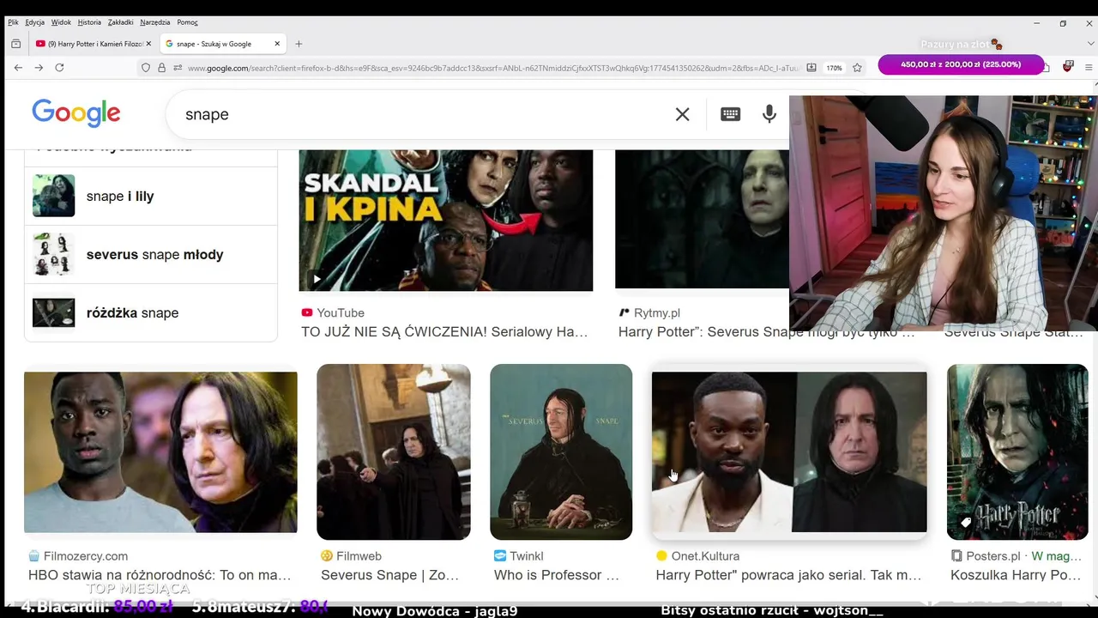
Task: Click 'TO JUŻ NIE SĄ ĆWICZENIA!' YouTube title
Action: 444,331
